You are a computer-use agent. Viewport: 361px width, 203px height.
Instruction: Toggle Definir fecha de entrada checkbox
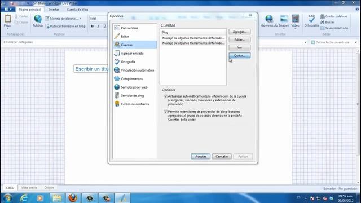[x=313, y=42]
